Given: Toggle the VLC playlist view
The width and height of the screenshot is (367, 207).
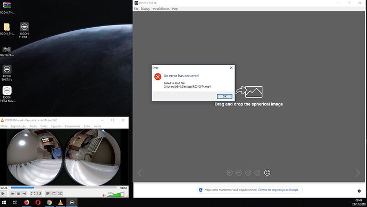Looking at the screenshot, I should [48, 194].
